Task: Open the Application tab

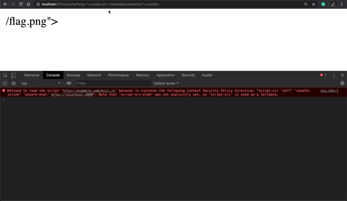Action: point(165,75)
